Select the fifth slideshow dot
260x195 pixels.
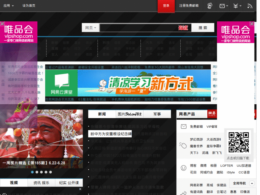pyautogui.click(x=50, y=172)
